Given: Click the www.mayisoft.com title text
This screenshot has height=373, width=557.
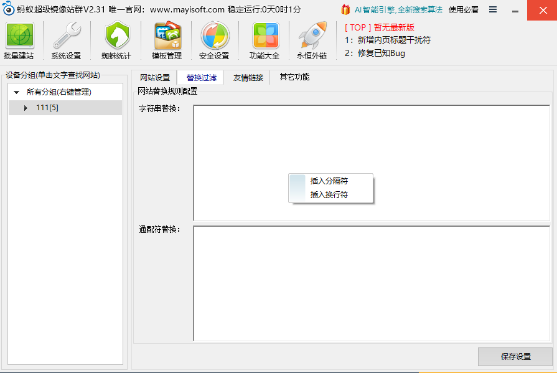Looking at the screenshot, I should [187, 9].
